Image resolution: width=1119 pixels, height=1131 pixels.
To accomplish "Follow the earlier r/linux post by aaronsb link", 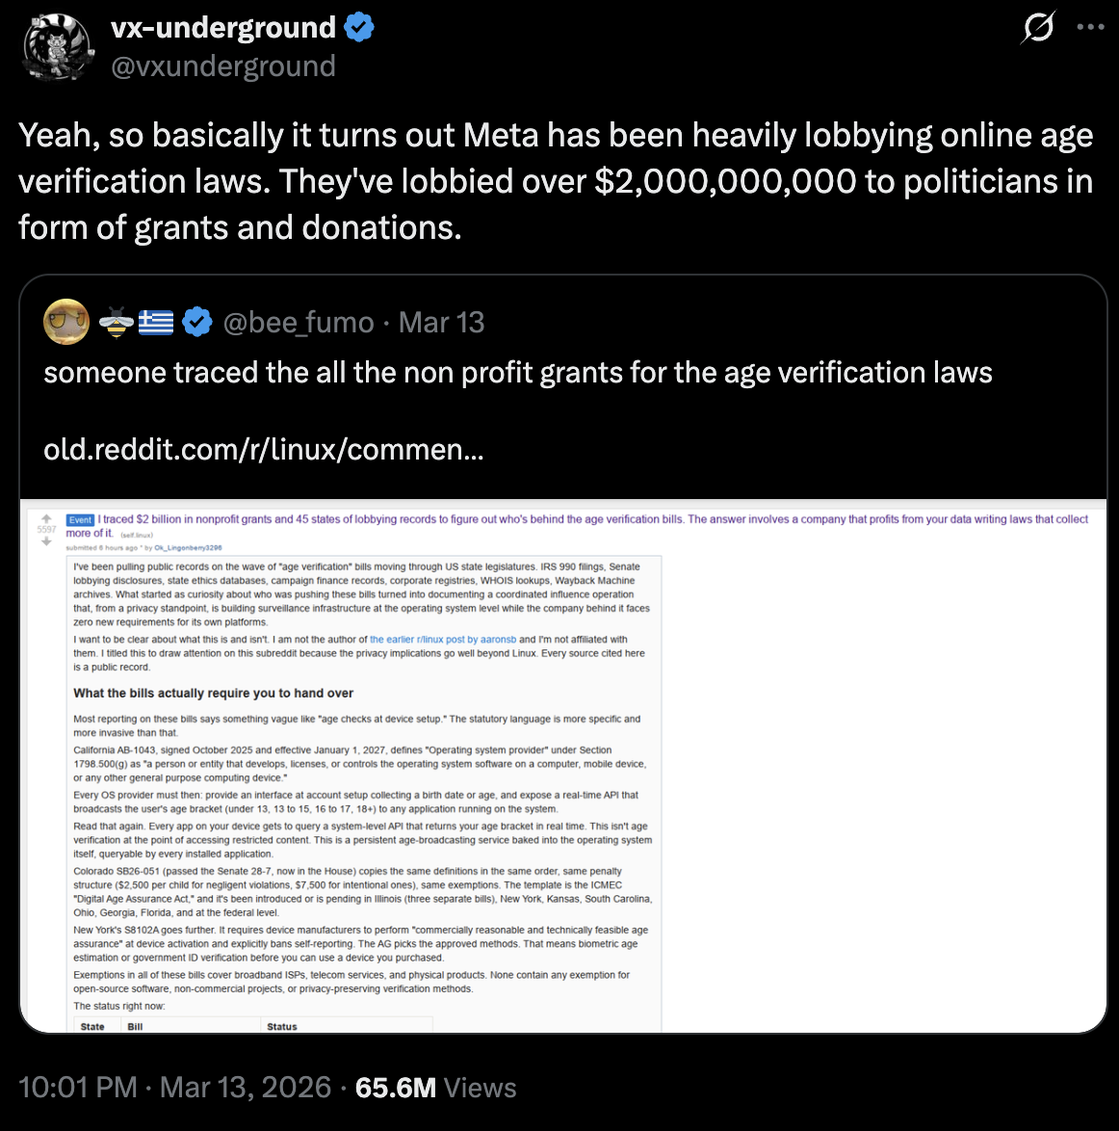I will pos(443,639).
